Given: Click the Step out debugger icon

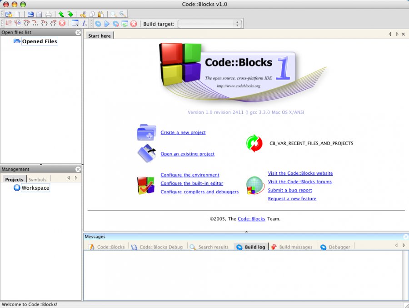Looking at the screenshot, I should 53,23.
